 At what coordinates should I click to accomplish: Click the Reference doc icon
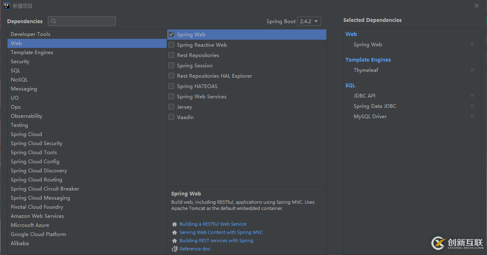point(175,249)
